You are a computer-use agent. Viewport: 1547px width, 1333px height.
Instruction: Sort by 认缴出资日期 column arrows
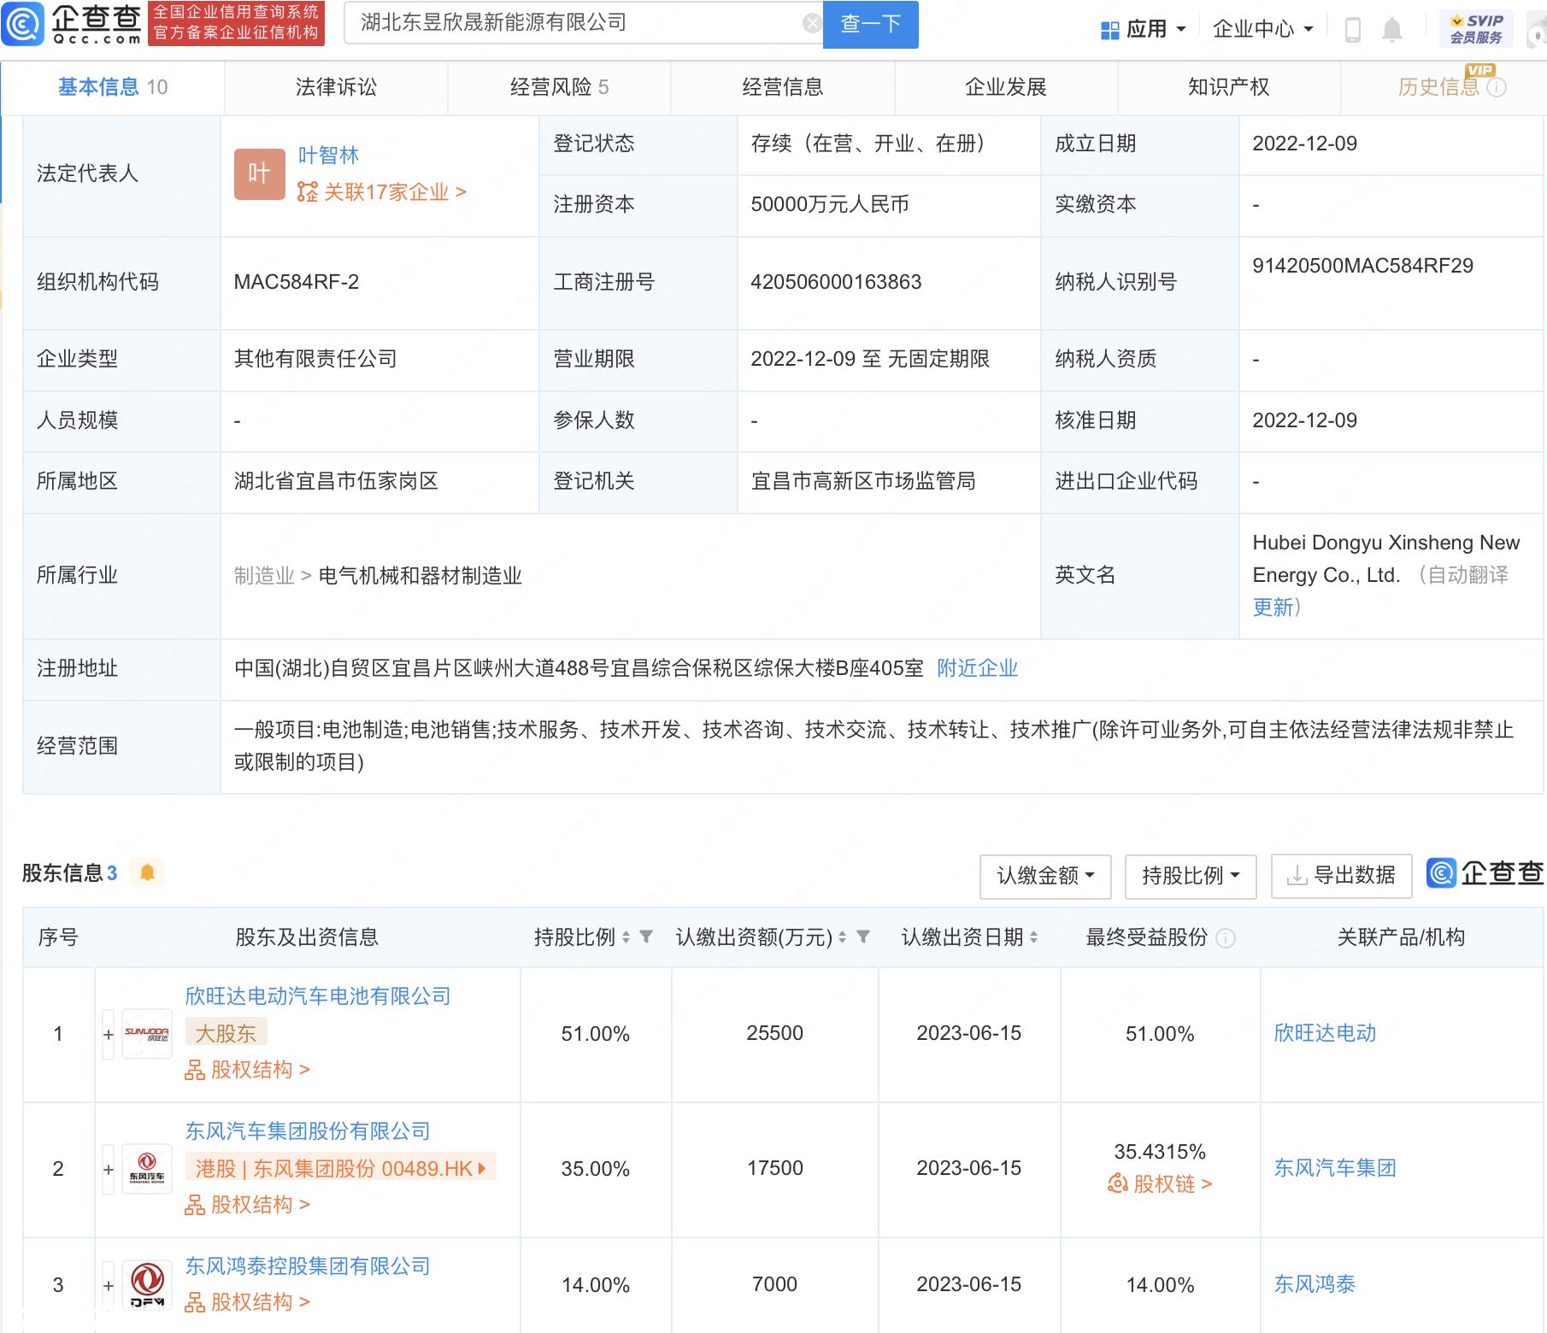pos(1033,937)
